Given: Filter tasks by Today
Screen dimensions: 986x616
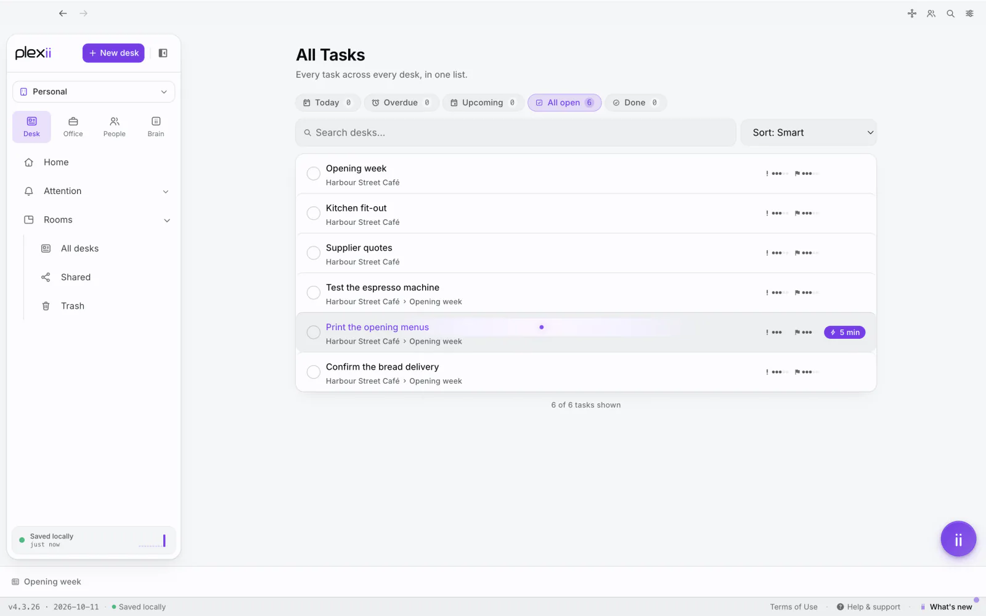Looking at the screenshot, I should [328, 103].
